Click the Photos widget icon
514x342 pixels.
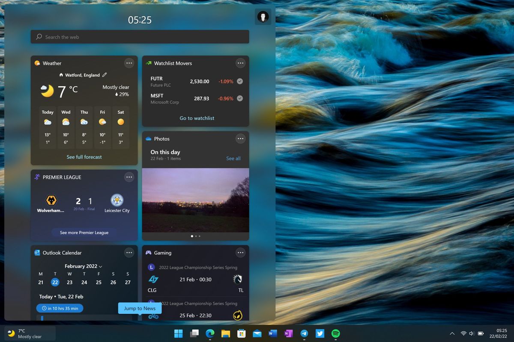149,139
